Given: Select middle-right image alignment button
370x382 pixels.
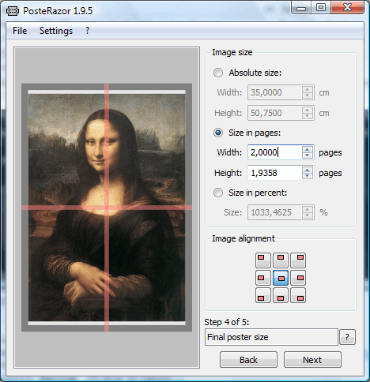Looking at the screenshot, I should coord(298,278).
